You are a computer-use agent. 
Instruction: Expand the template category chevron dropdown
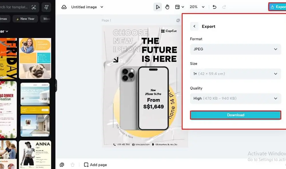7,31
